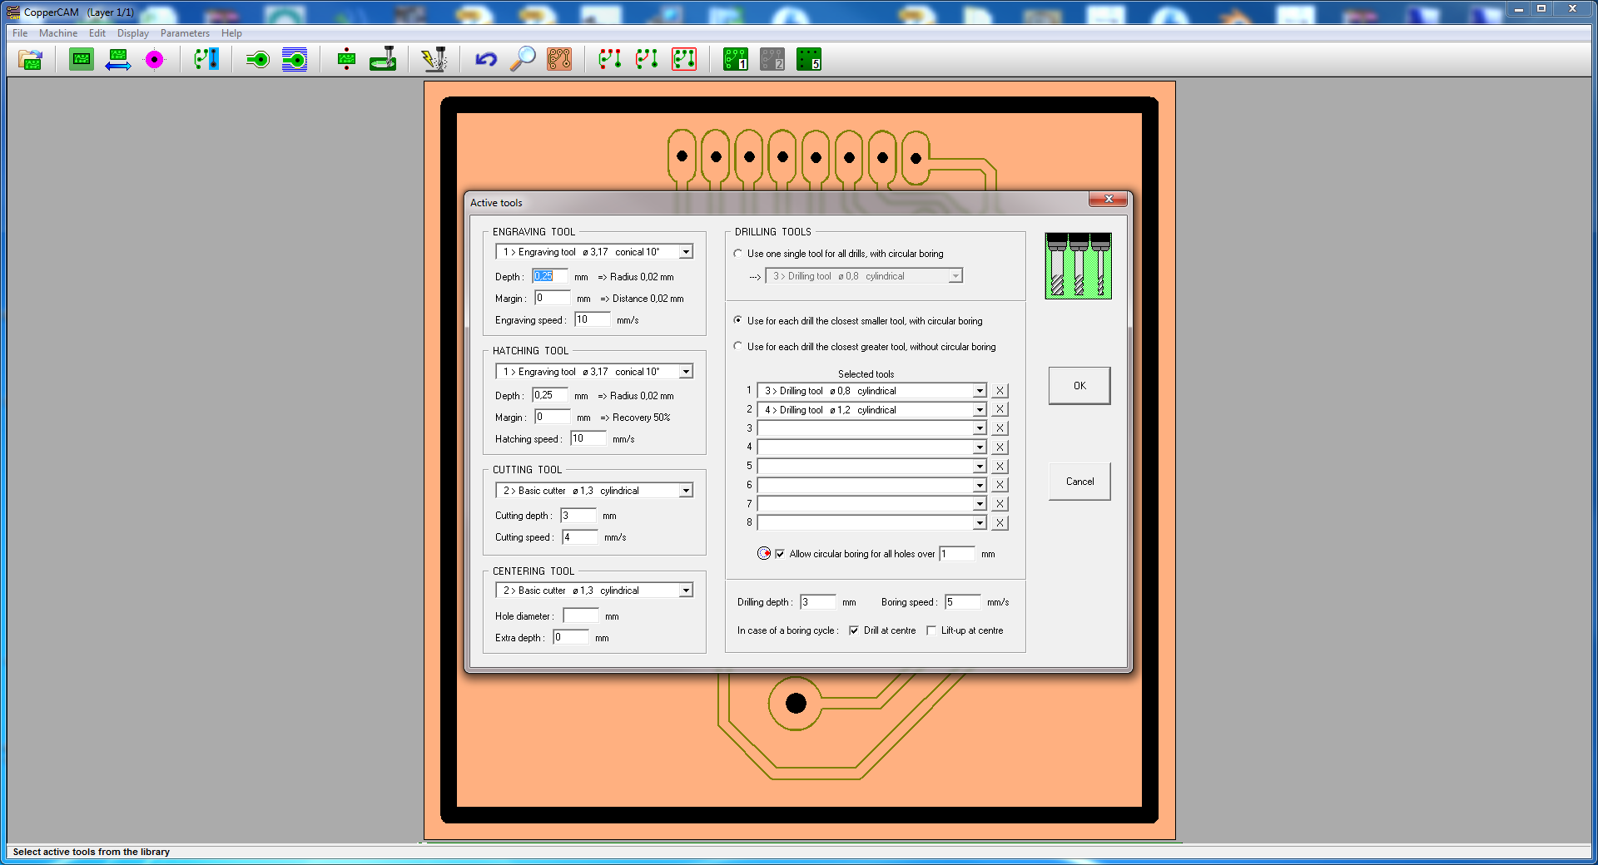Open the Machine menu
Viewport: 1598px width, 865px height.
(x=58, y=33)
